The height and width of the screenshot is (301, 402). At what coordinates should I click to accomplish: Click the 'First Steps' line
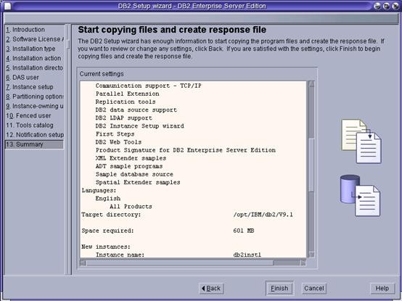(115, 134)
